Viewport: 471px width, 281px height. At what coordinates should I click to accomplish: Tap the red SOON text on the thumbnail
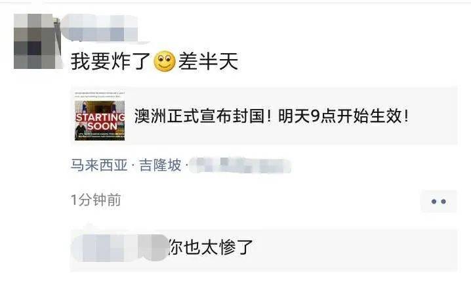click(102, 125)
